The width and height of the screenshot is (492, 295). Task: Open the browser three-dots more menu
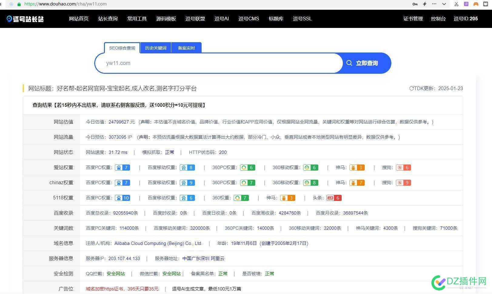(434, 4)
